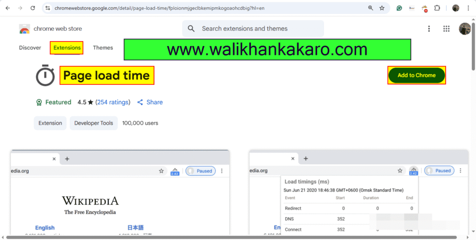The image size is (476, 240).
Task: Click the Developer Tools category chip
Action: [93, 123]
